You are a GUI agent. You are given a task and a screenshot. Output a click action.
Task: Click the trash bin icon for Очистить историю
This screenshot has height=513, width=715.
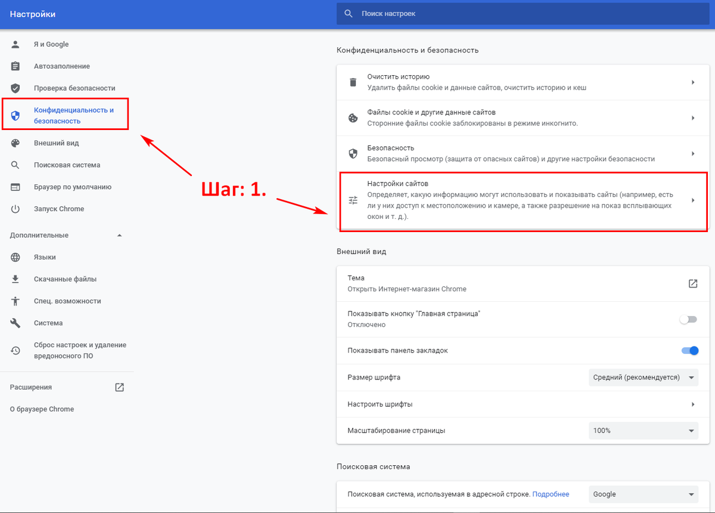pos(353,82)
